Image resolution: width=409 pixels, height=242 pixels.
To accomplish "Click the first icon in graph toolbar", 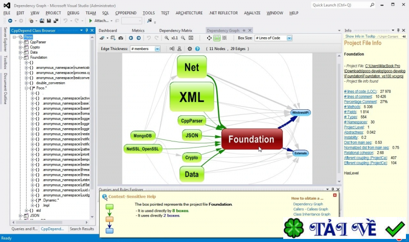I will click(102, 38).
